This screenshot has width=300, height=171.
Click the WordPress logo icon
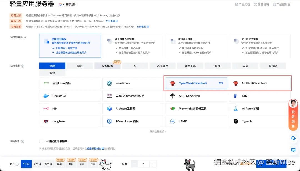coord(109,83)
